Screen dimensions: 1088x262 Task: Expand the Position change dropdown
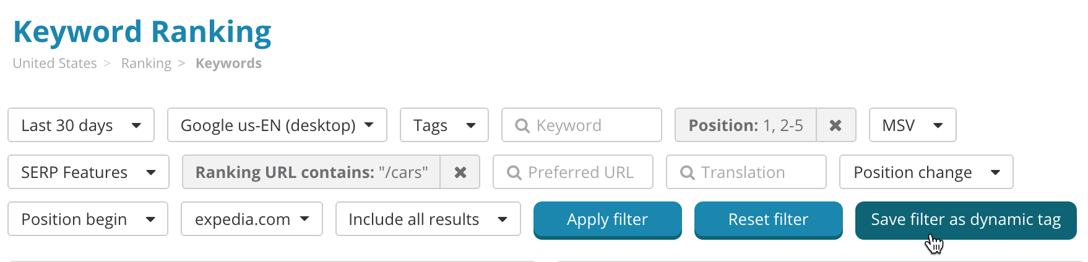[926, 172]
